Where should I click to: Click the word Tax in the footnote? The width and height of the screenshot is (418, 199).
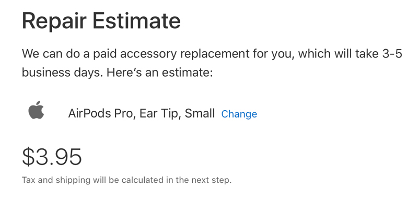(x=29, y=180)
